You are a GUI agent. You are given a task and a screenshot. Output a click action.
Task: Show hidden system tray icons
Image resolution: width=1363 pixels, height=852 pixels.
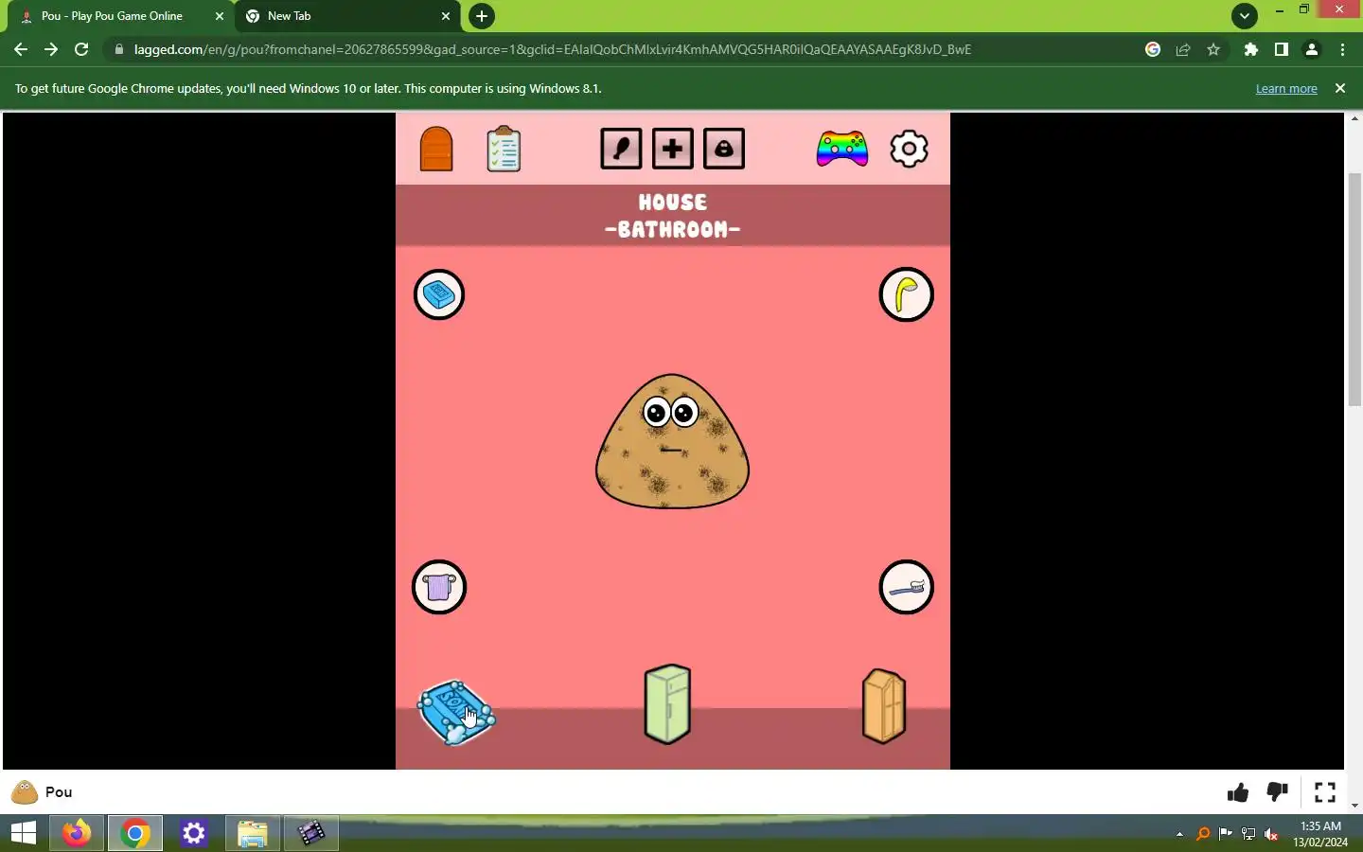click(1179, 834)
